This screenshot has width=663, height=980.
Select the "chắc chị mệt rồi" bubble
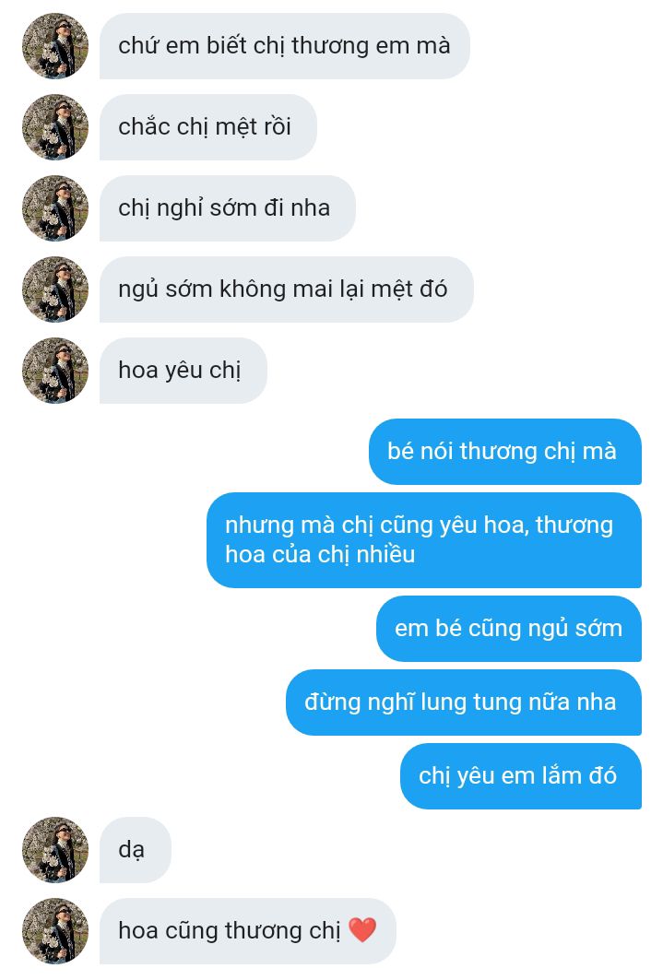pos(208,127)
